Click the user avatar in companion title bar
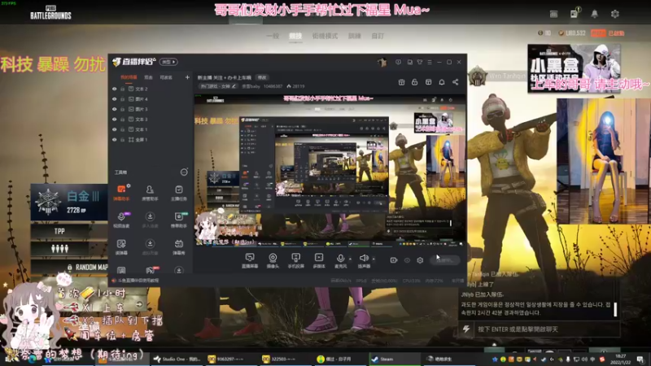 (x=382, y=62)
